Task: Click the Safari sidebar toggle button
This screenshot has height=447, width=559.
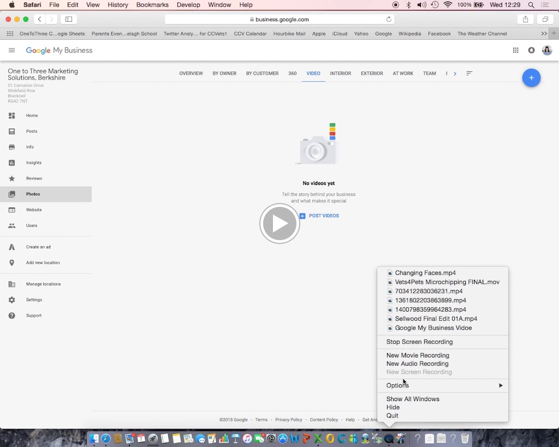Action: [69, 19]
